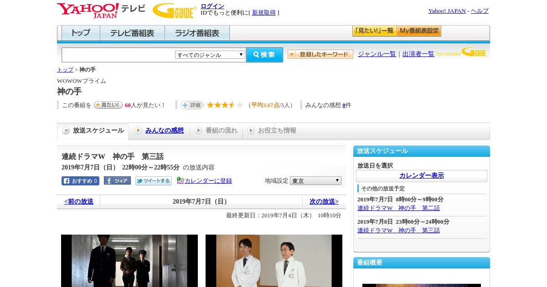Go to <前の放送
Viewport: 547px width, 287px height.
(x=79, y=201)
